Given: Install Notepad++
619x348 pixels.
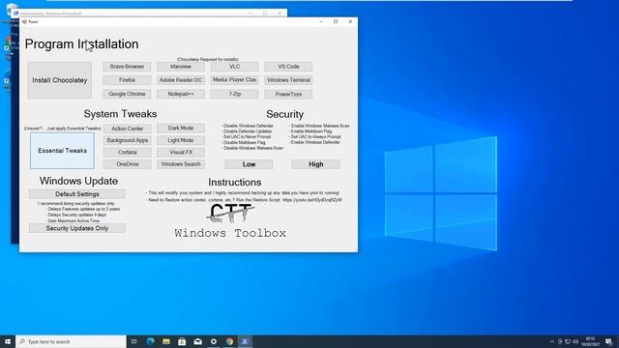Looking at the screenshot, I should [181, 94].
